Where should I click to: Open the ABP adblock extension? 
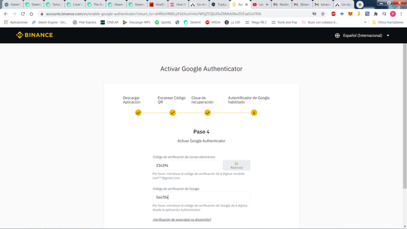pos(333,14)
